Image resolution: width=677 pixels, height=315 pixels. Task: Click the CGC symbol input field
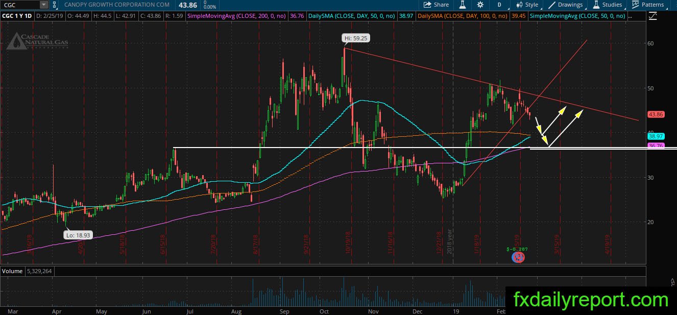click(x=19, y=5)
